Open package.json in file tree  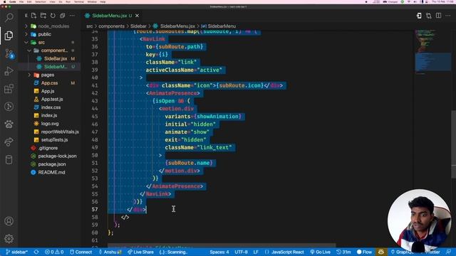49,164
